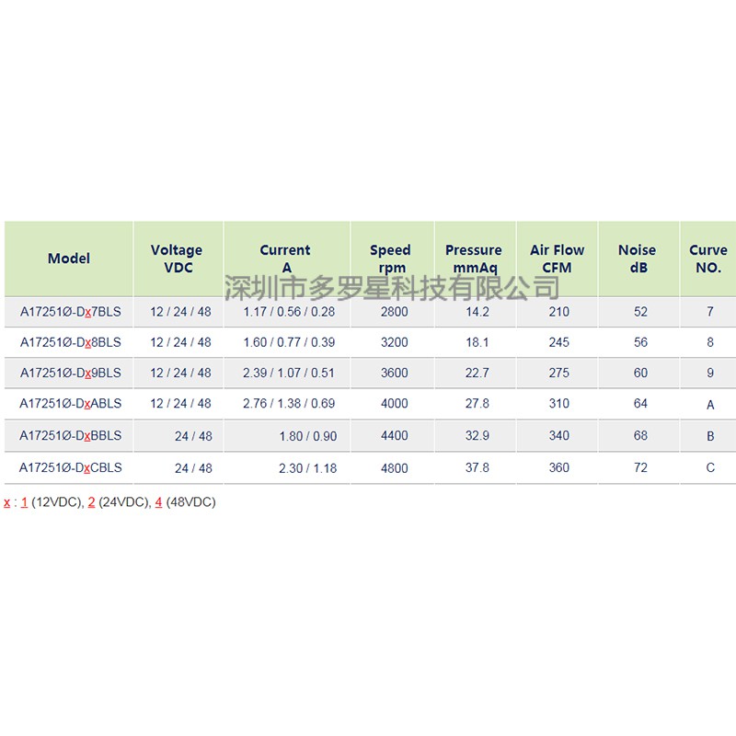
Task: Open model A17251Ø-Dx7BLS in the table
Action: point(71,312)
